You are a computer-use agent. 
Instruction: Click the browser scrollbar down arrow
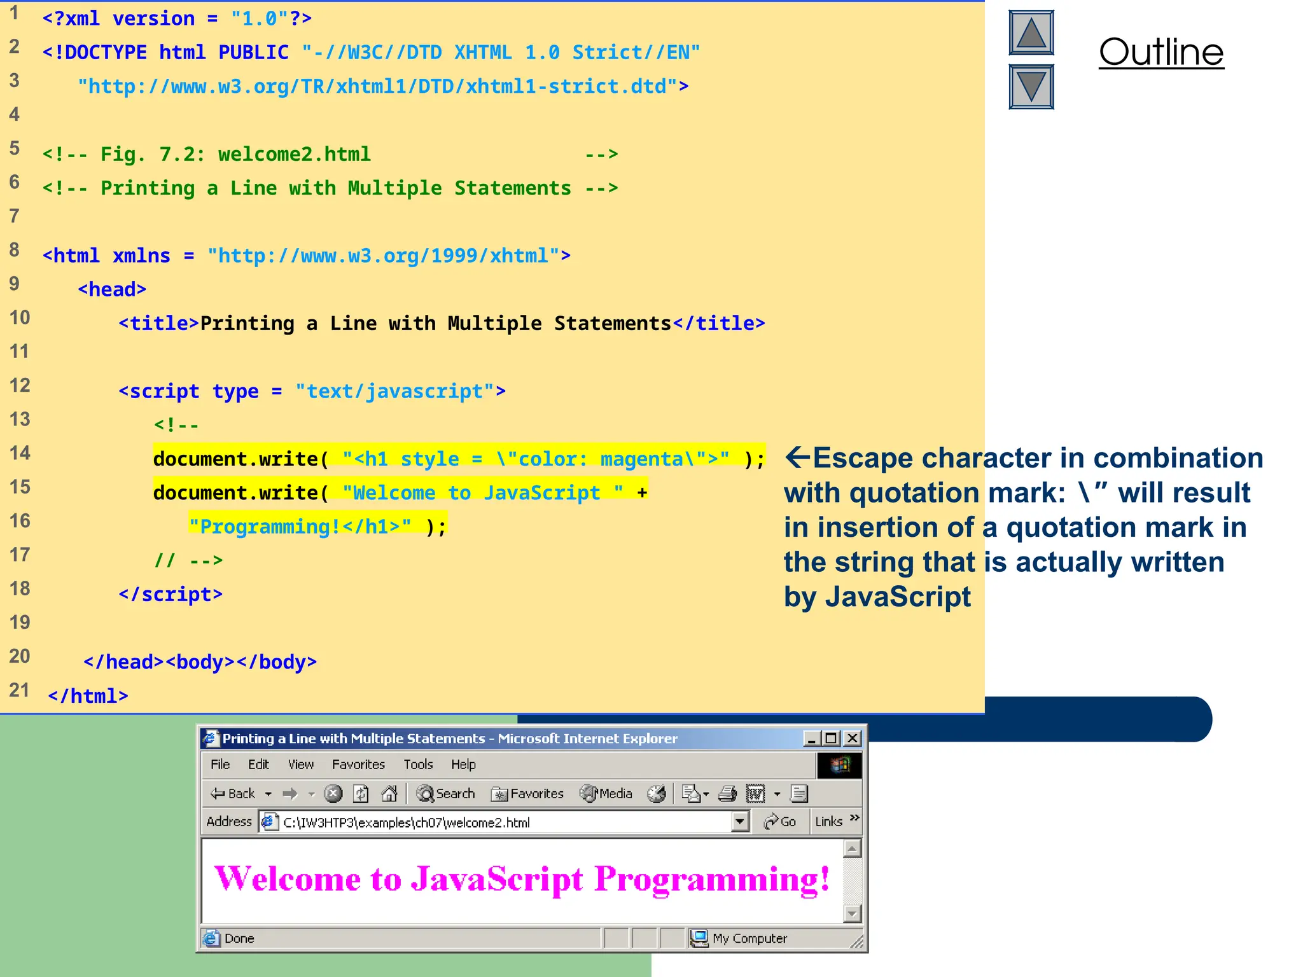[x=852, y=914]
